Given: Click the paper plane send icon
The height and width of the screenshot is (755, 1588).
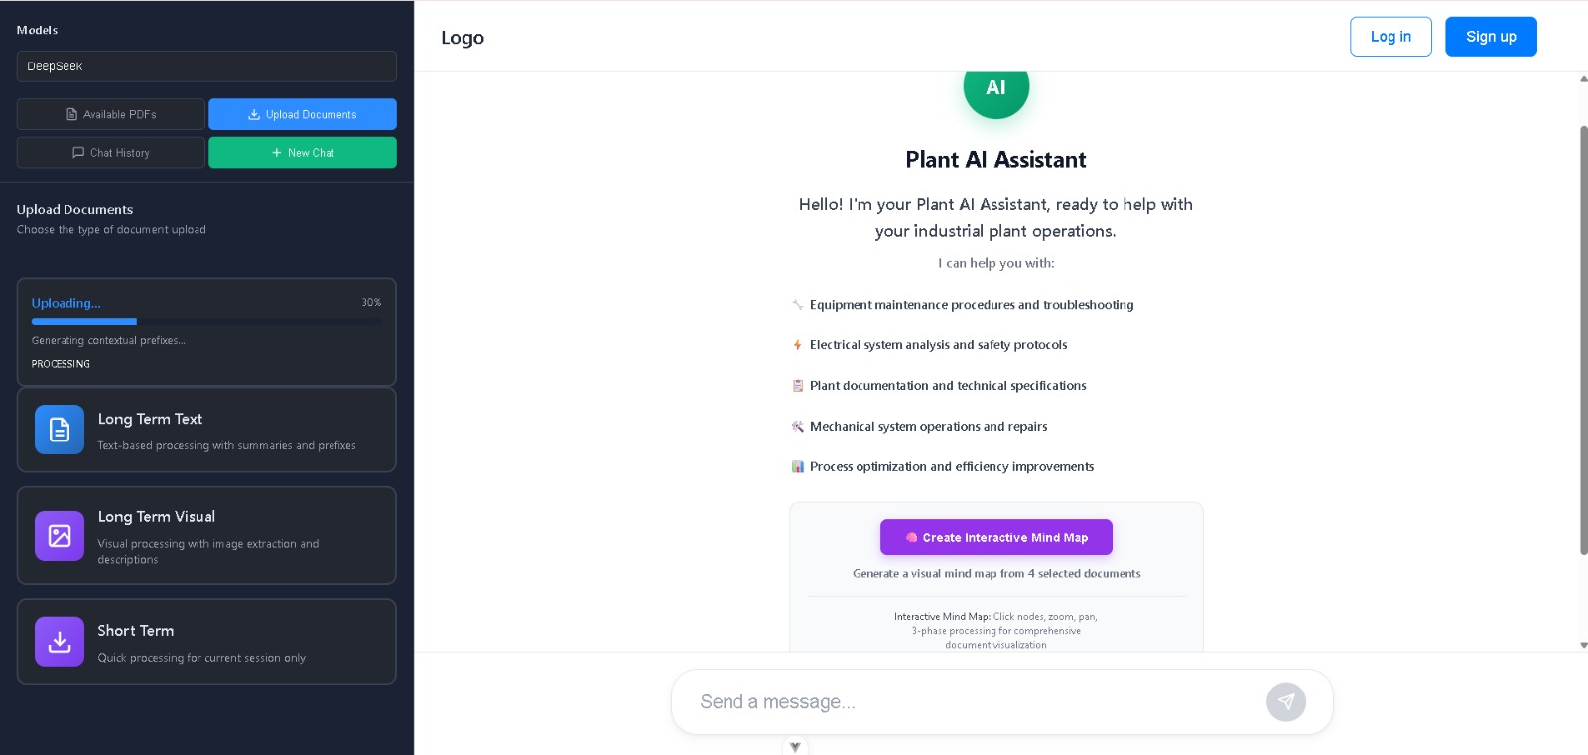Looking at the screenshot, I should point(1286,701).
